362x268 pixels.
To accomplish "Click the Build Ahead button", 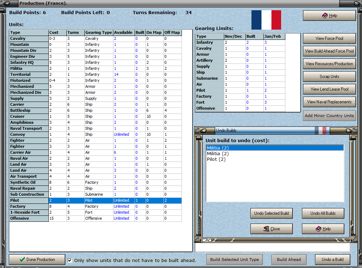I will [x=289, y=260].
